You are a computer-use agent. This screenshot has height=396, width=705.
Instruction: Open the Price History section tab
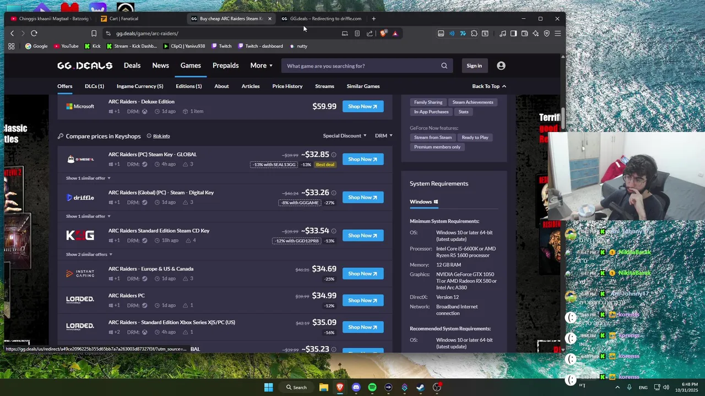pos(288,86)
